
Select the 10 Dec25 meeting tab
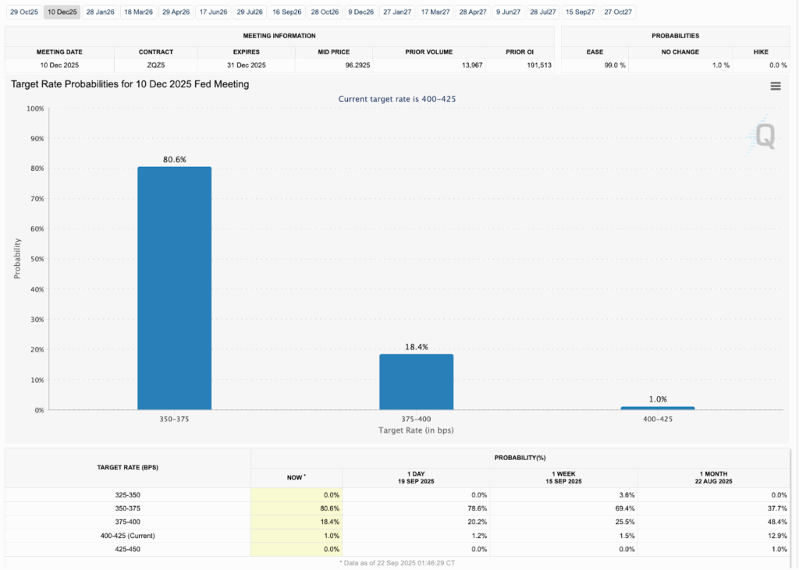coord(62,12)
